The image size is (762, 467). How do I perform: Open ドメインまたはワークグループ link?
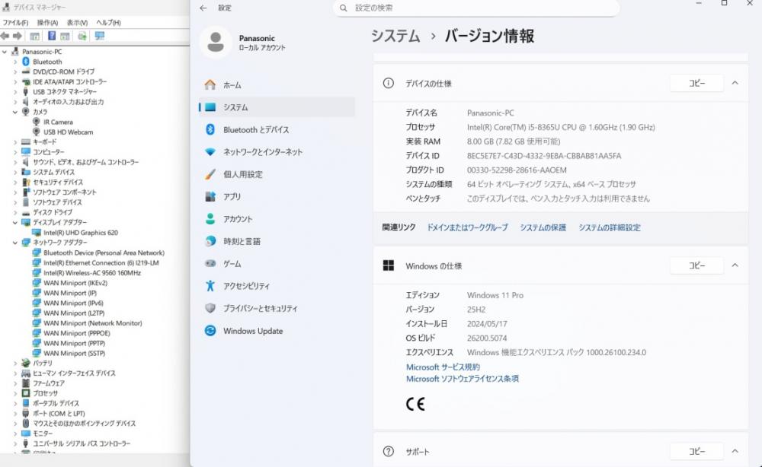click(468, 227)
